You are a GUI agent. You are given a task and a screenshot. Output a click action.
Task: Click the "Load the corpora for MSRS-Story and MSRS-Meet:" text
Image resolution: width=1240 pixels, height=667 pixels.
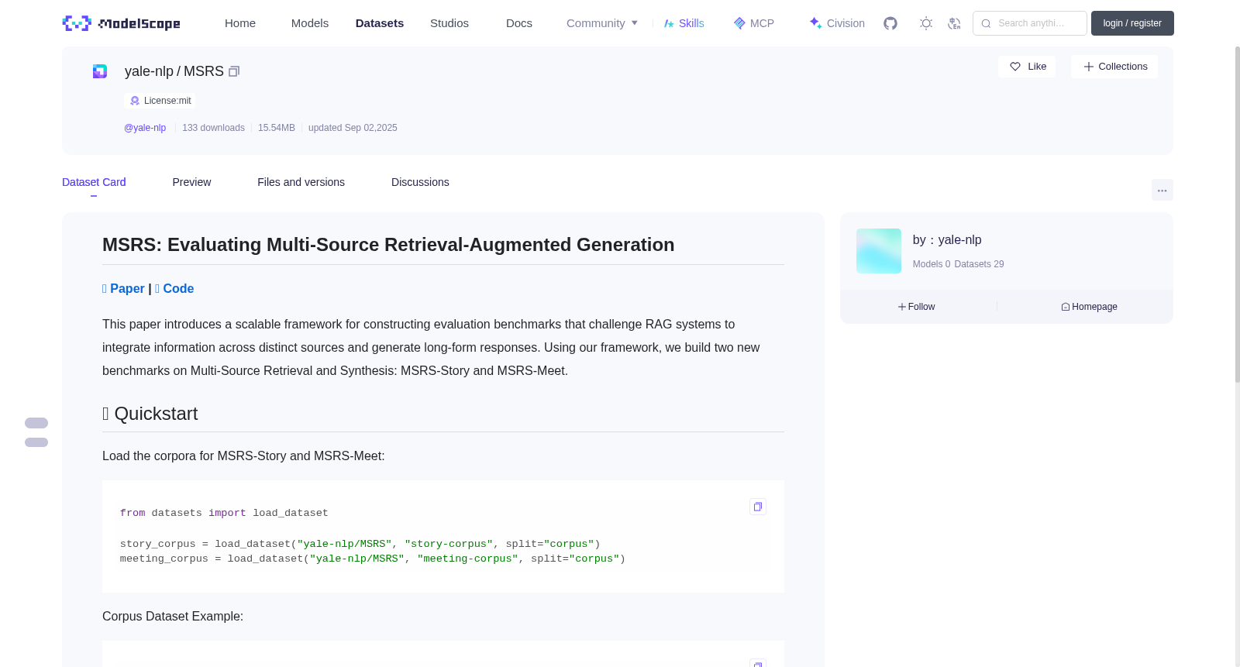pos(243,456)
